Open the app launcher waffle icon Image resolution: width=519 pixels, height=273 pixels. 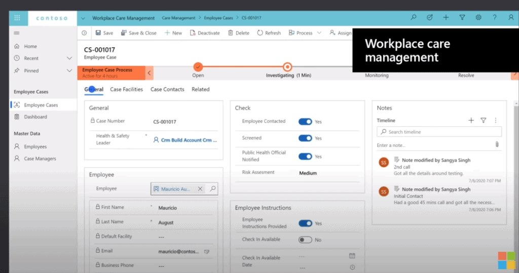(x=17, y=18)
